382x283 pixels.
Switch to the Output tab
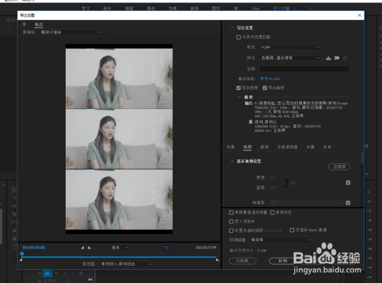point(39,24)
